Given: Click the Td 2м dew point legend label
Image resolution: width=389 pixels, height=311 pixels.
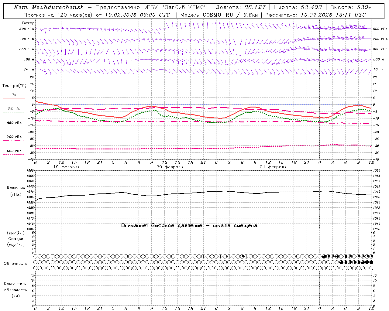Looking at the screenshot, I should pos(14,109).
